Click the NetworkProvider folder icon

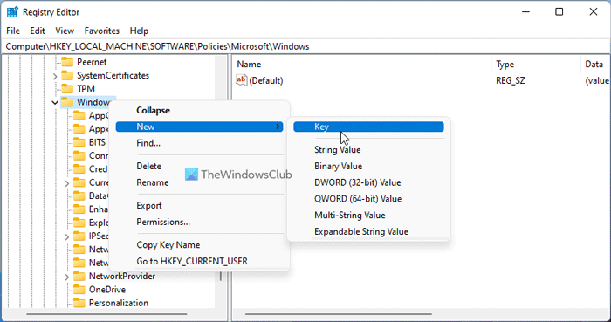point(79,276)
